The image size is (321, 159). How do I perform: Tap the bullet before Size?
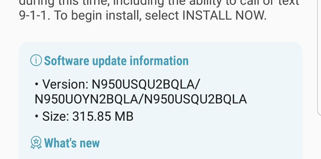37,116
